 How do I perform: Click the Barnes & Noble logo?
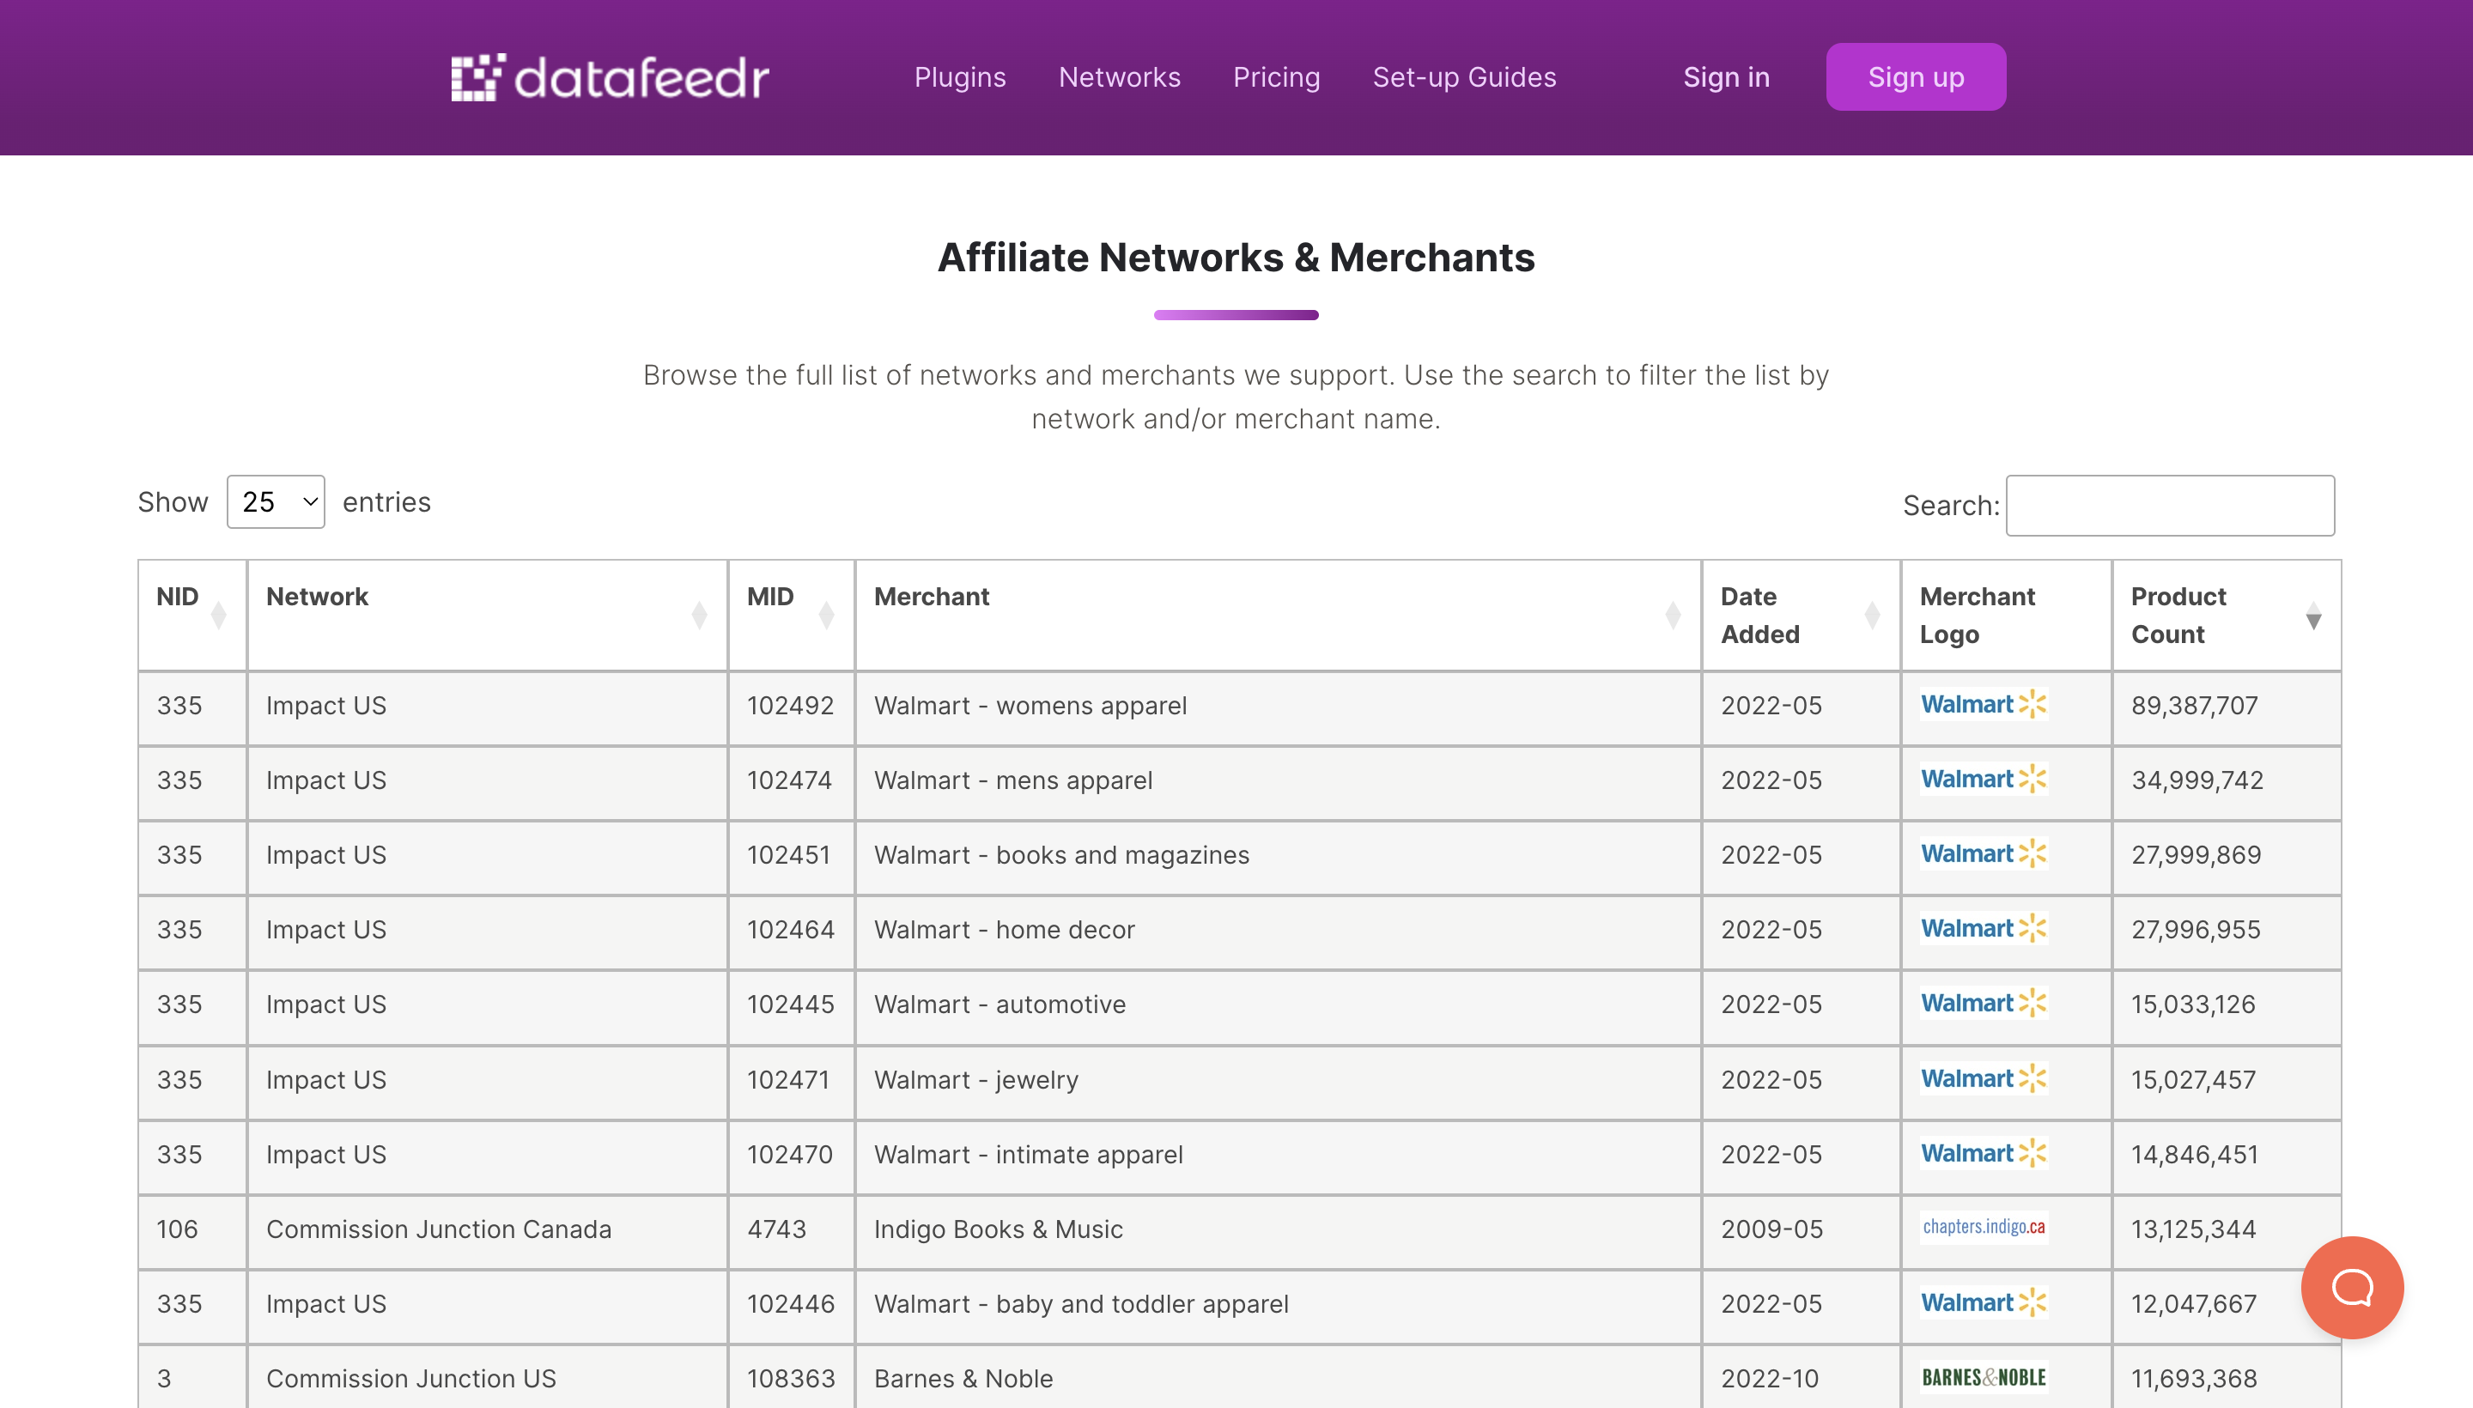1983,1377
